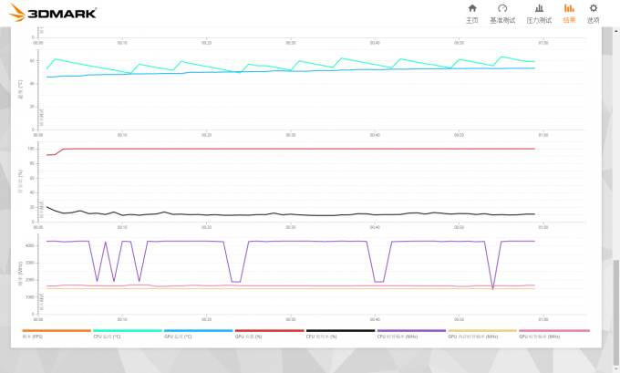Hide the CPU 使用率 (%) black legend series
The height and width of the screenshot is (373, 620).
point(340,332)
